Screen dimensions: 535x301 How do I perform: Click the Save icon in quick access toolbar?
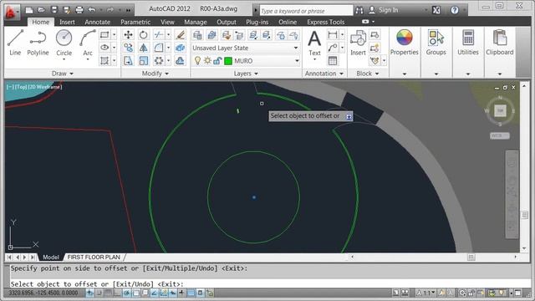pyautogui.click(x=53, y=10)
